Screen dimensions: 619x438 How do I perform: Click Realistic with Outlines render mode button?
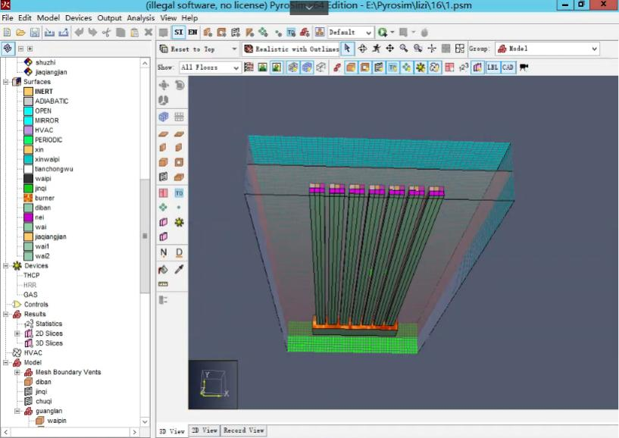coord(291,48)
